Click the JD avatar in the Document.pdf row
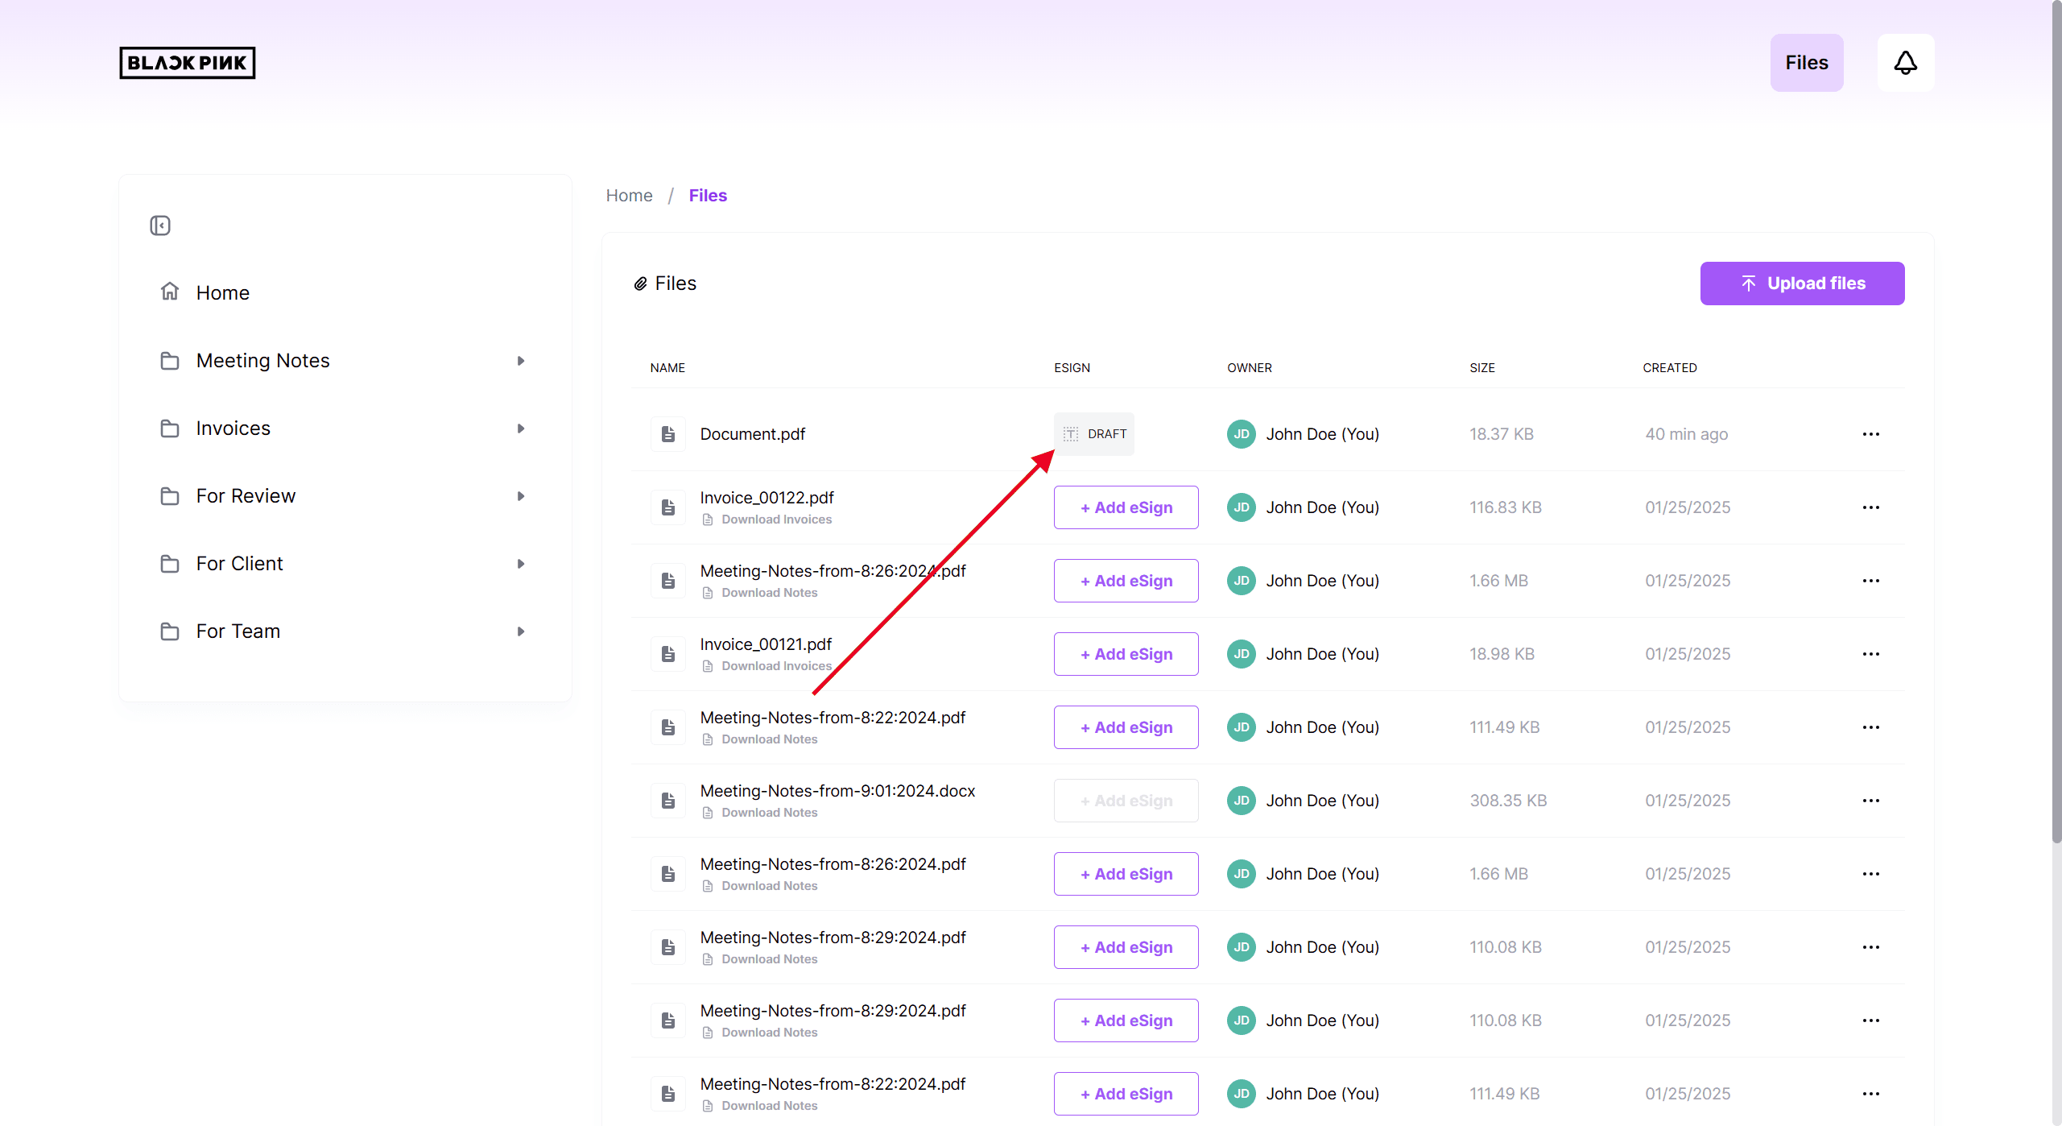This screenshot has width=2062, height=1126. (x=1241, y=434)
